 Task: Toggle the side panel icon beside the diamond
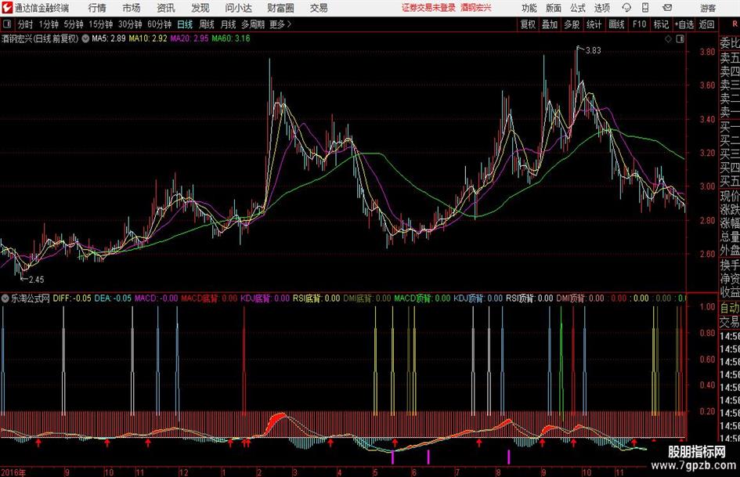680,39
